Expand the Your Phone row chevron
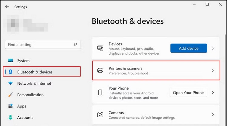 [213, 93]
